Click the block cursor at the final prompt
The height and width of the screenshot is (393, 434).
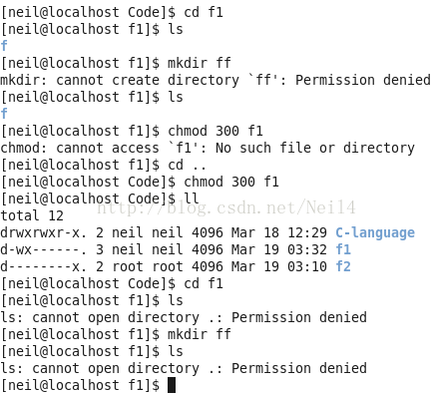tap(172, 385)
